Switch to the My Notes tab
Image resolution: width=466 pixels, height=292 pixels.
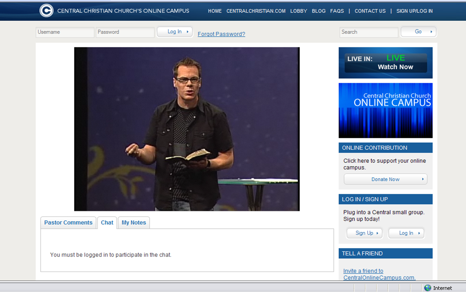[134, 223]
